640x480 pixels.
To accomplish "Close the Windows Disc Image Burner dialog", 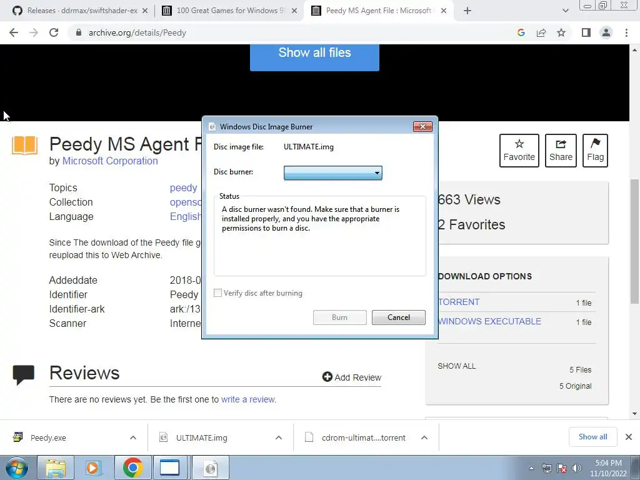I will click(x=422, y=126).
